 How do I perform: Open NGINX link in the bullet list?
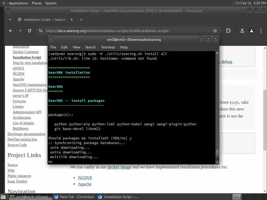click(85, 178)
